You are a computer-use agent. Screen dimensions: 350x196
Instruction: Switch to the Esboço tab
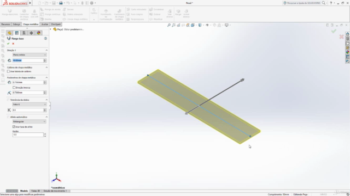pyautogui.click(x=16, y=24)
